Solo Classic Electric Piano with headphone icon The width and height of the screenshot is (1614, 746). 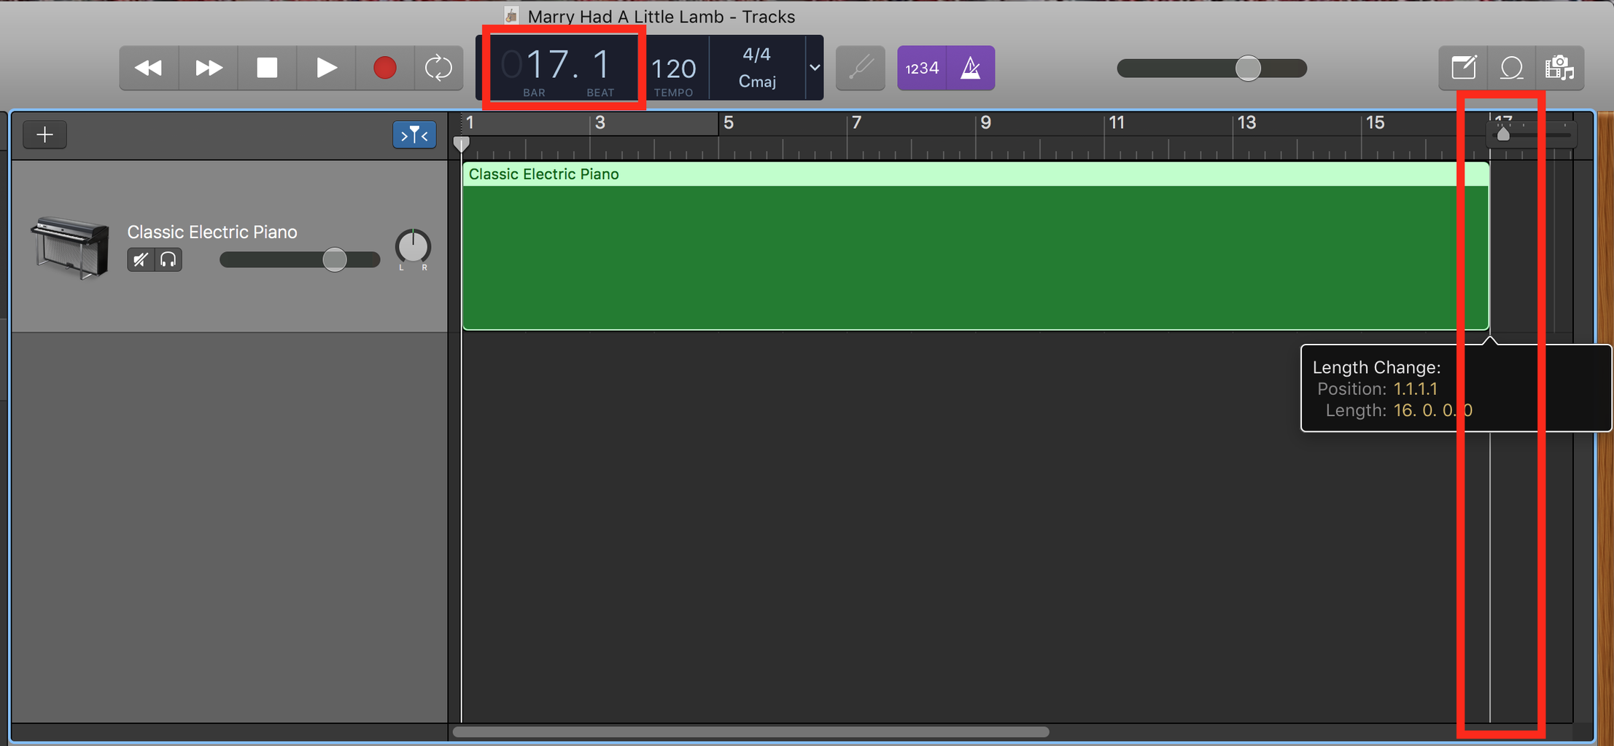click(168, 259)
